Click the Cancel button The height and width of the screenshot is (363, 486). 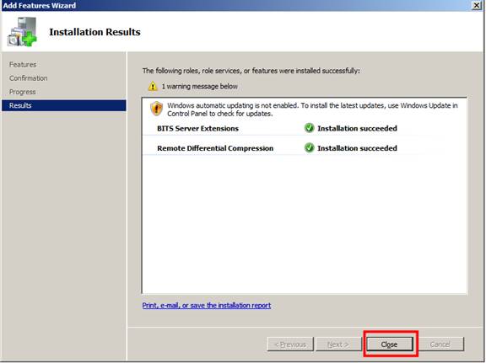(x=440, y=344)
